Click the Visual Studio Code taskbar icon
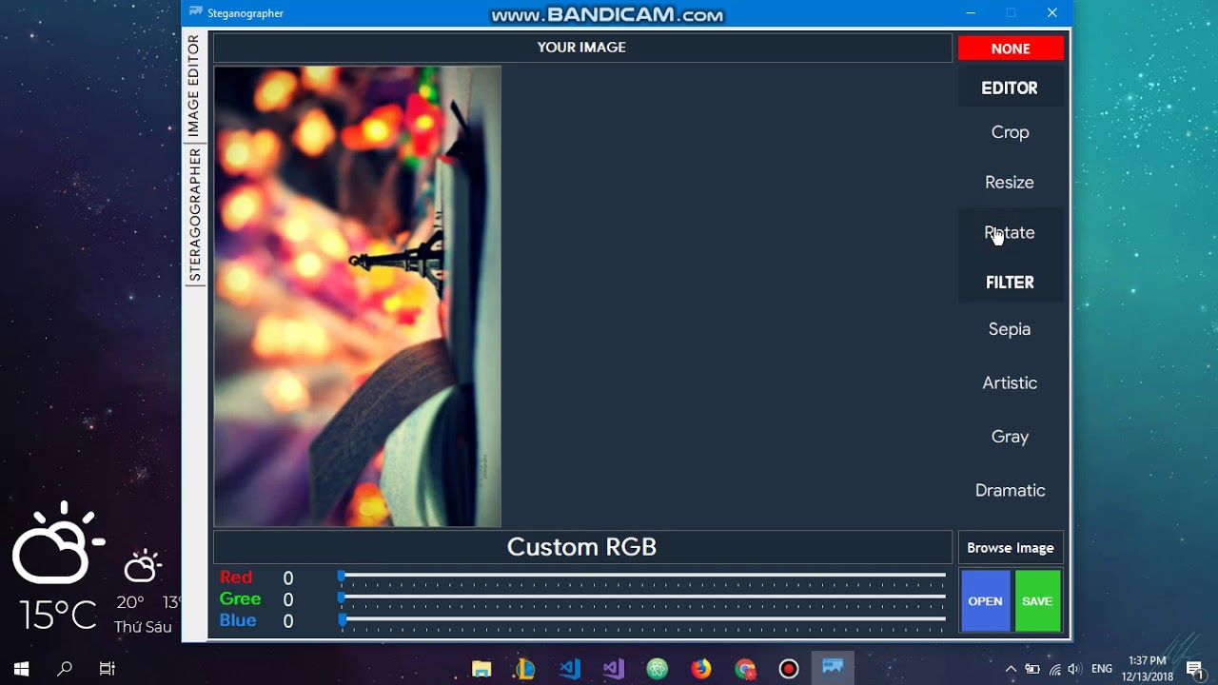The image size is (1218, 685). 570,669
